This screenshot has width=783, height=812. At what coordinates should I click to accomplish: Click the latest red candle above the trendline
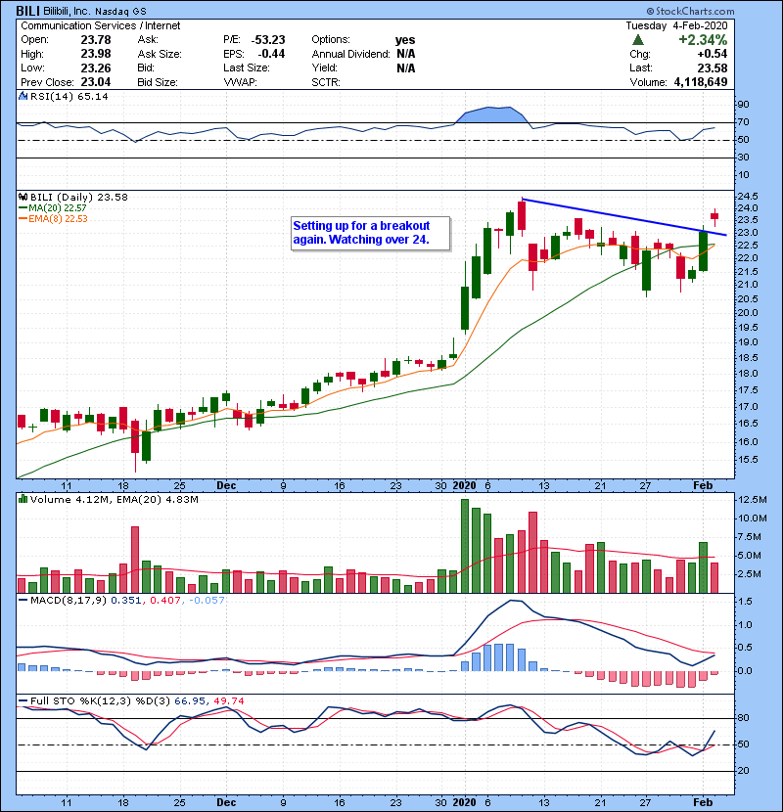point(714,216)
